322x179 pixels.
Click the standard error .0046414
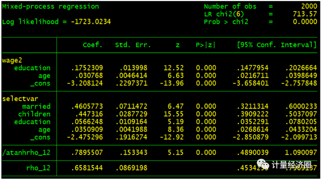(131, 76)
